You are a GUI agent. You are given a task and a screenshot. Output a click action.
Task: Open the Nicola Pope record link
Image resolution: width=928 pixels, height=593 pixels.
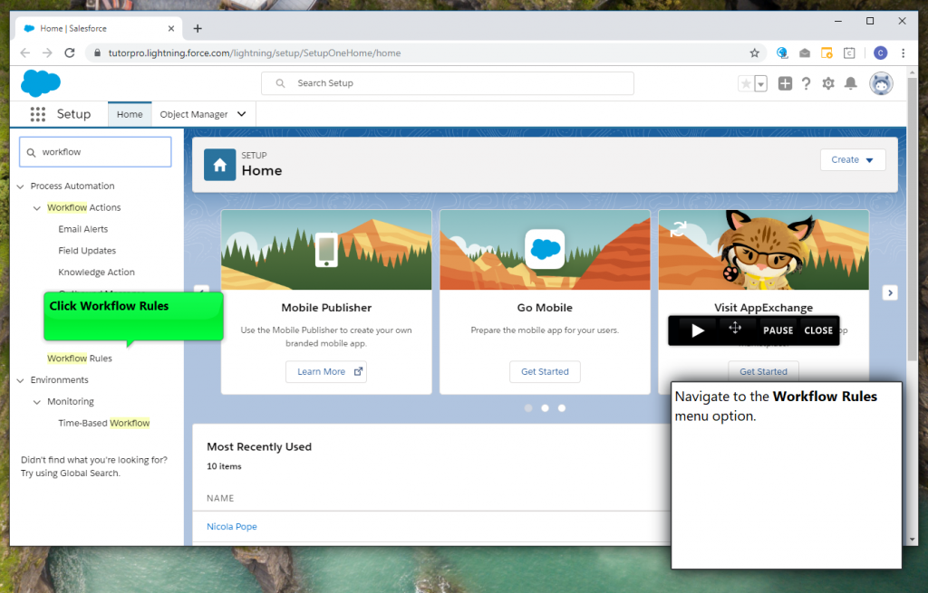point(231,526)
